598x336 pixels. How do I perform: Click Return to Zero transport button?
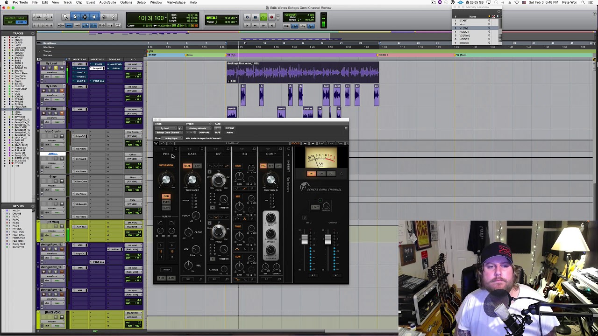pyautogui.click(x=247, y=26)
